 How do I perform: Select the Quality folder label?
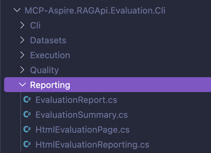(x=44, y=70)
